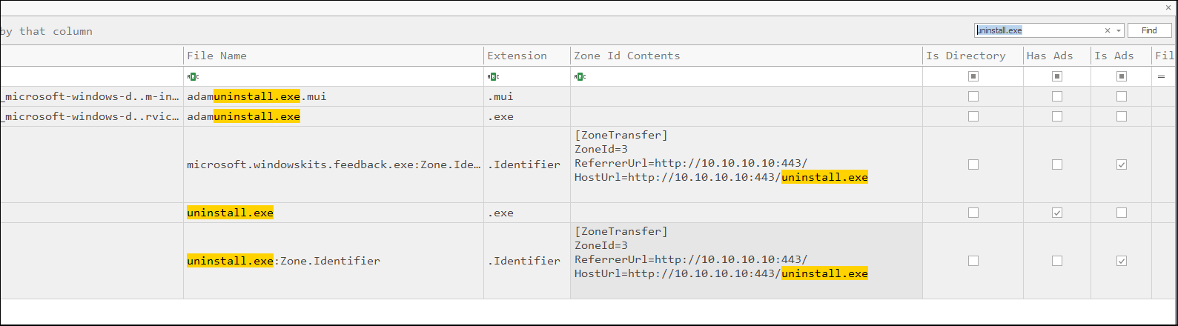Close the panel with top-right X
The width and height of the screenshot is (1178, 326).
click(1168, 7)
